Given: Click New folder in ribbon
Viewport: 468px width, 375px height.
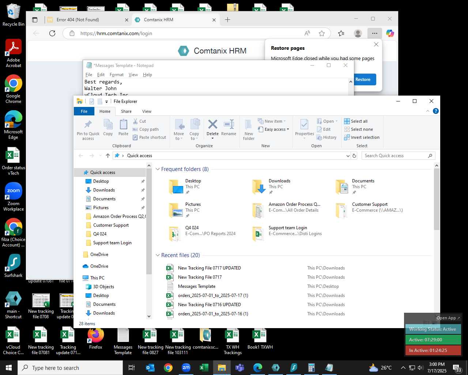Looking at the screenshot, I should coord(249,130).
